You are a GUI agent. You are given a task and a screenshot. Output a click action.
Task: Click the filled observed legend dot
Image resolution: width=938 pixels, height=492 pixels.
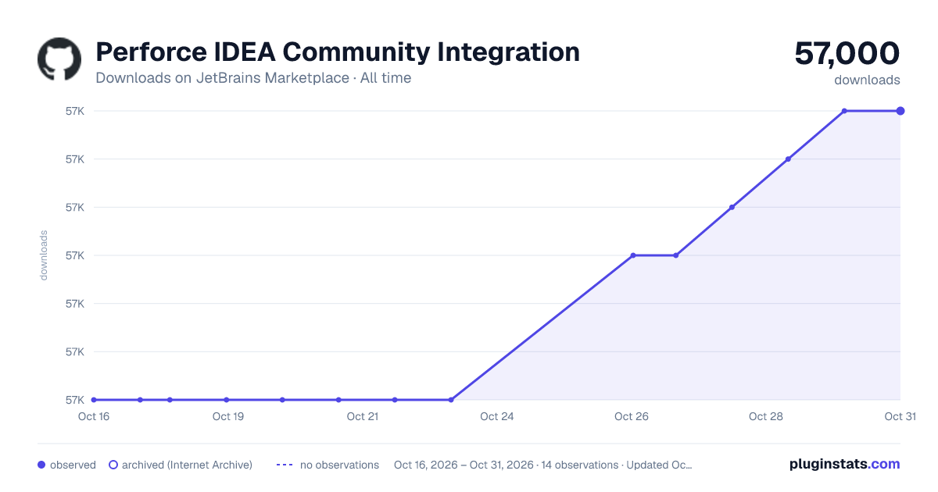(41, 465)
